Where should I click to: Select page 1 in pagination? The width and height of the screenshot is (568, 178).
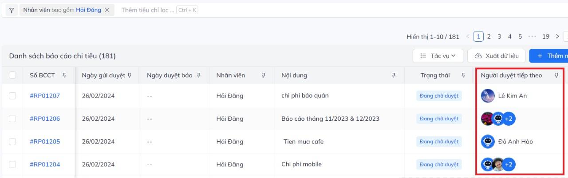[x=478, y=36]
